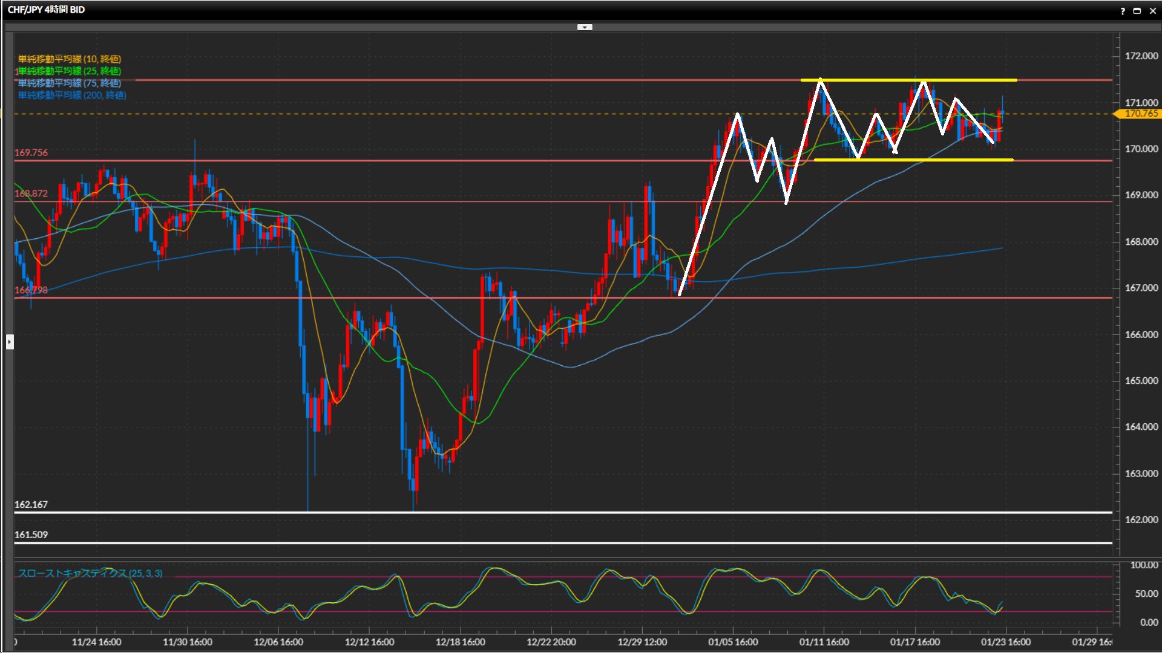Click the CHF/JPY 4時間 BID window title
The width and height of the screenshot is (1162, 653).
tap(46, 10)
